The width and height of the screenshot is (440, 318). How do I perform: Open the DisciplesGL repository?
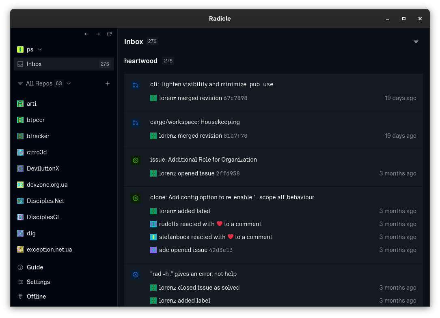pyautogui.click(x=64, y=217)
